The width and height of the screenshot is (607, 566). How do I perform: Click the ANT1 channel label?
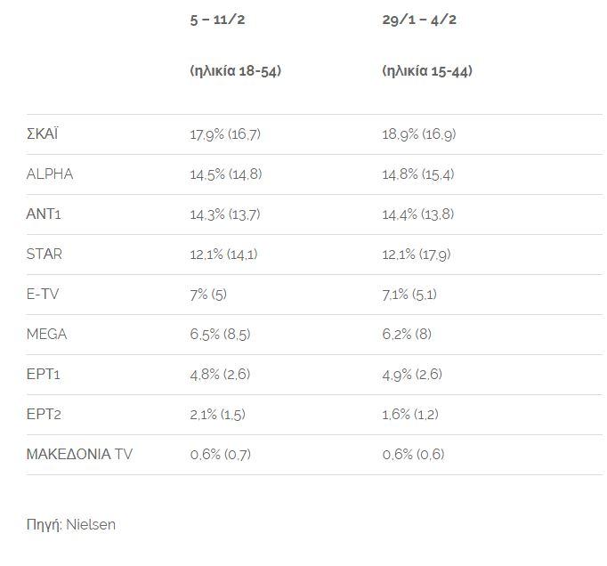(44, 214)
